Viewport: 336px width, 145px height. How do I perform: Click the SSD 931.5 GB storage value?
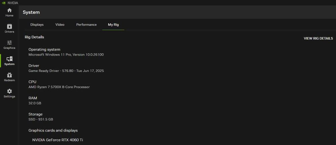coord(41,119)
